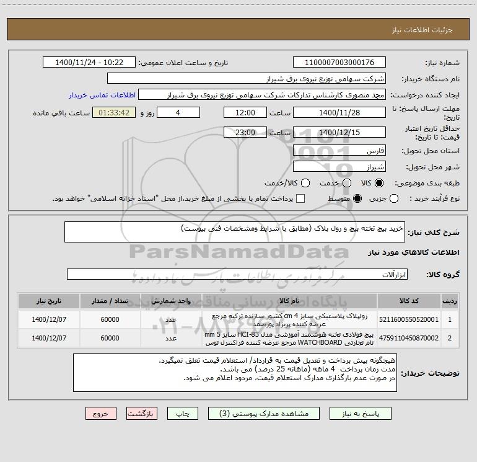Image resolution: width=477 pixels, height=462 pixels.
Task: Select the 'جزیی' purchase type radio
Action: pyautogui.click(x=393, y=199)
